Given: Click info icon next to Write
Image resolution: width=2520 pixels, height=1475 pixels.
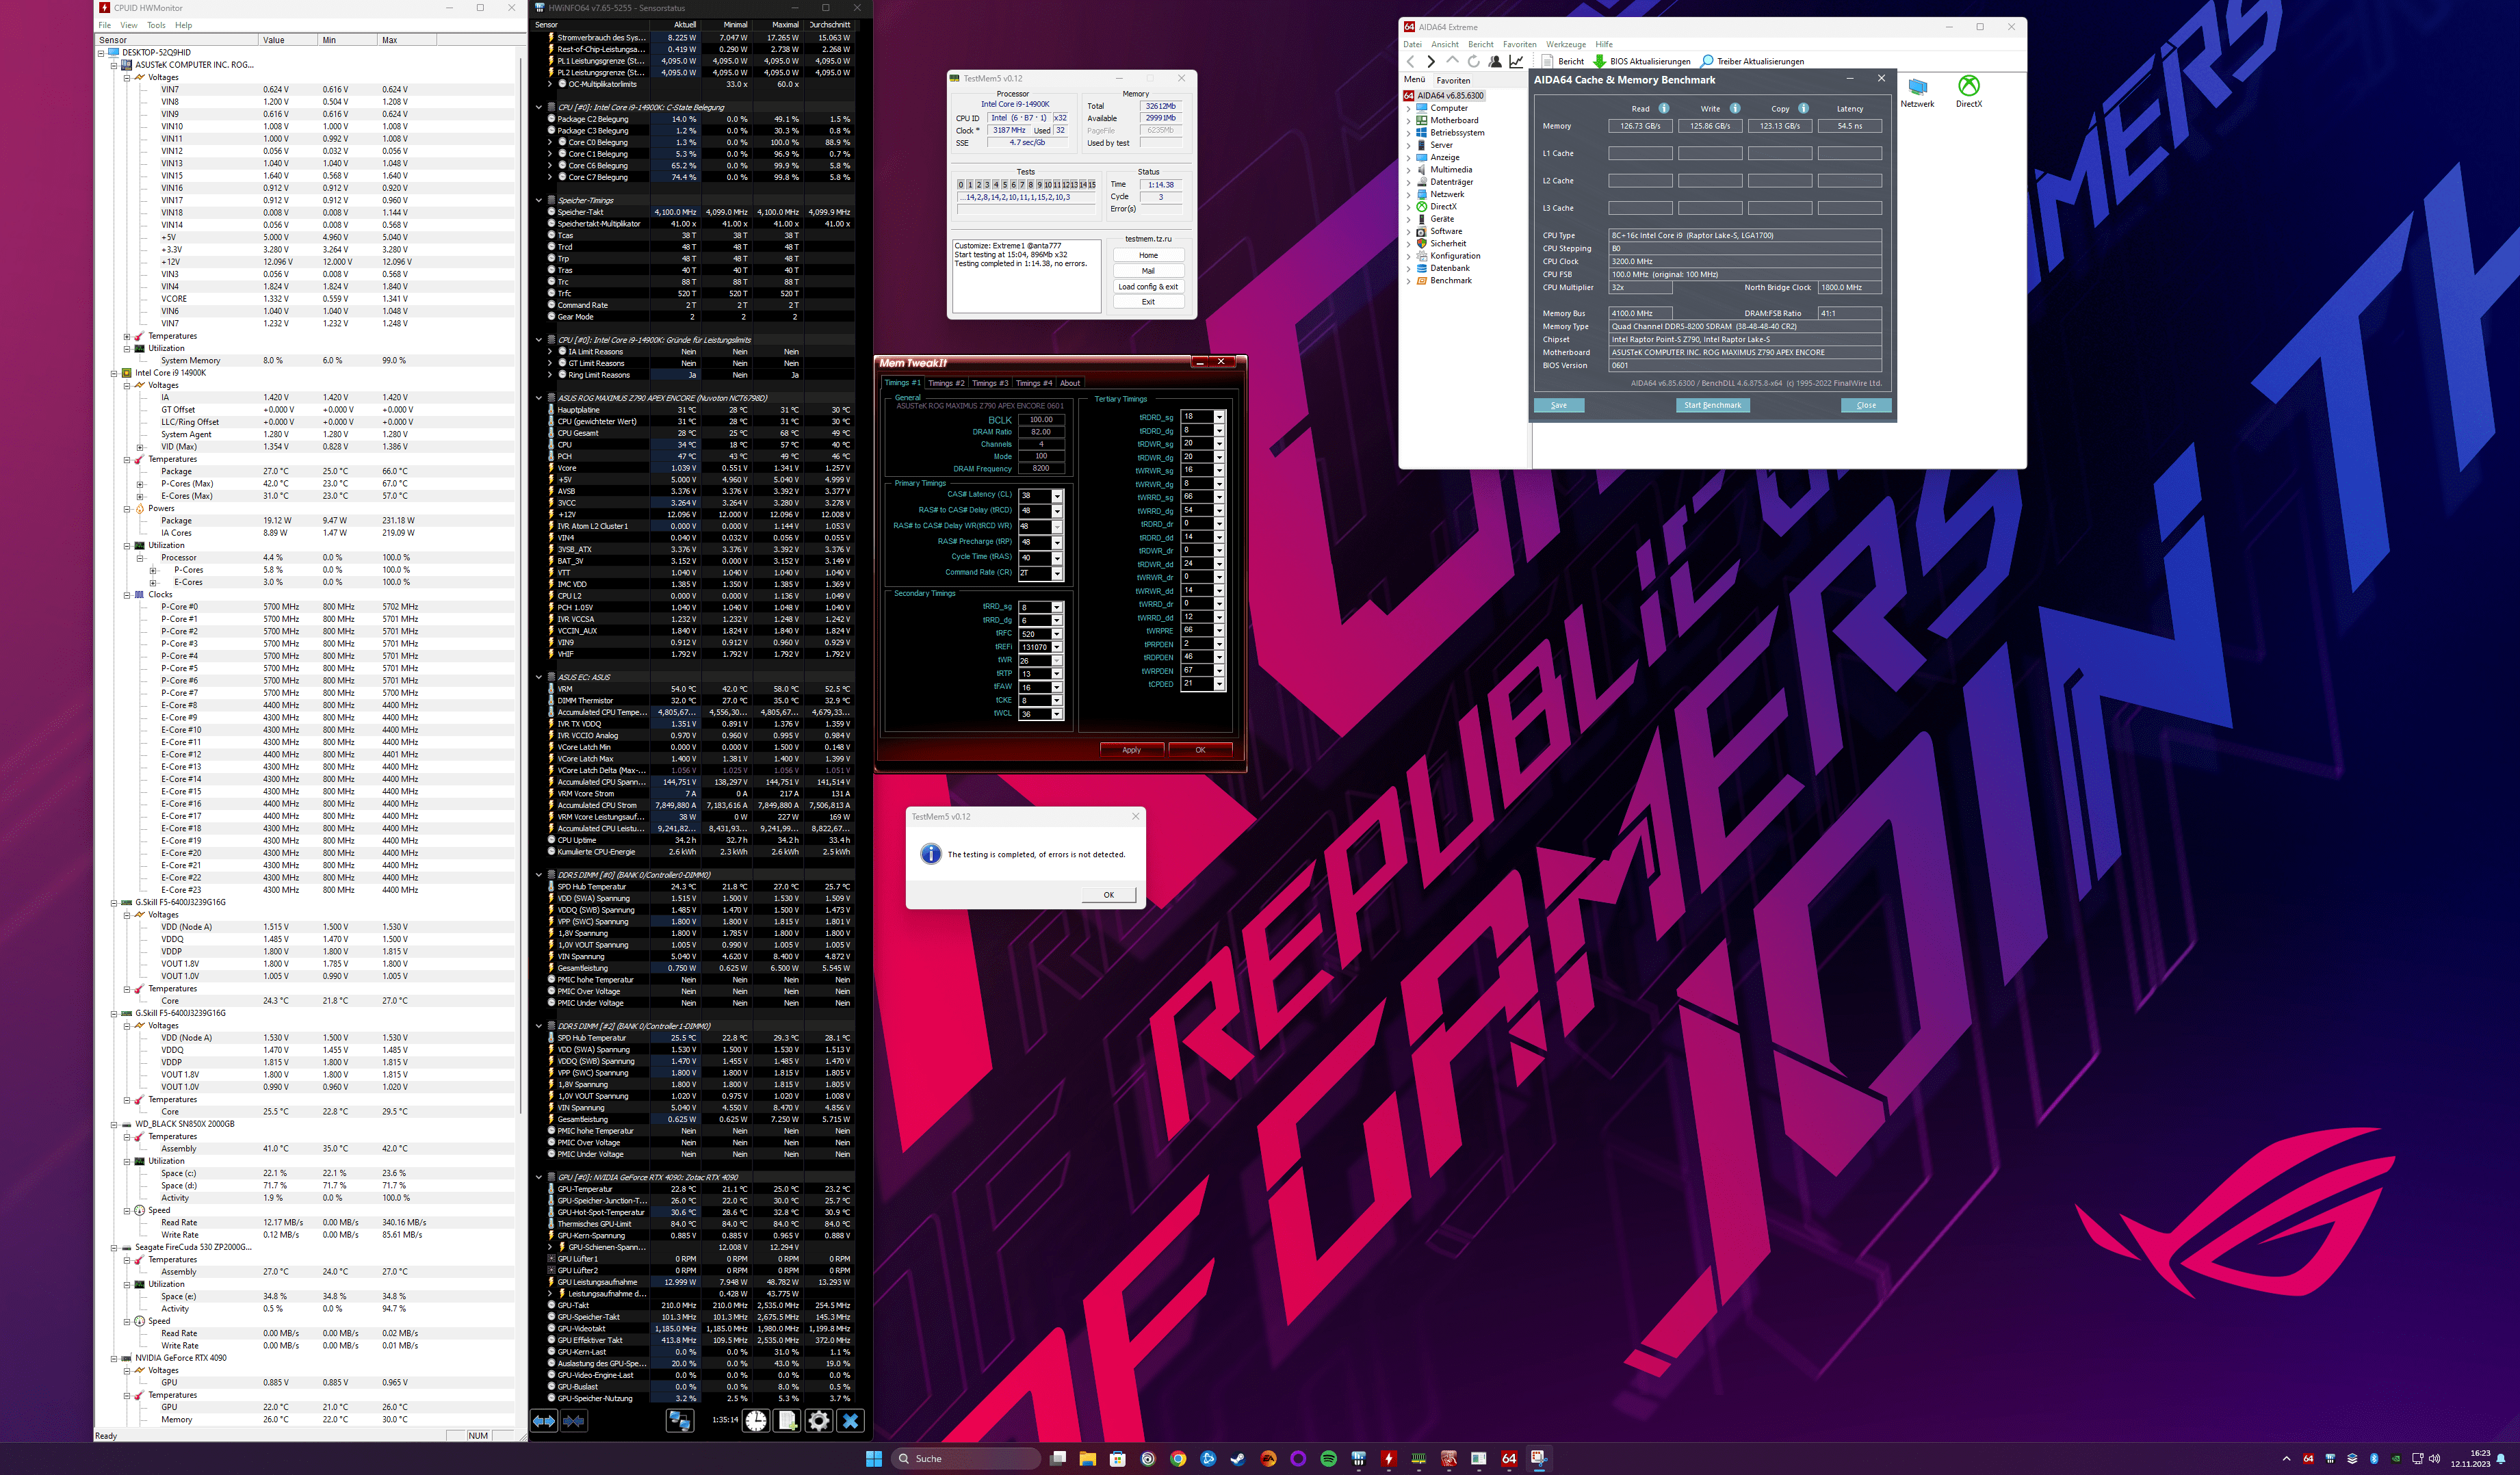Looking at the screenshot, I should [1735, 108].
